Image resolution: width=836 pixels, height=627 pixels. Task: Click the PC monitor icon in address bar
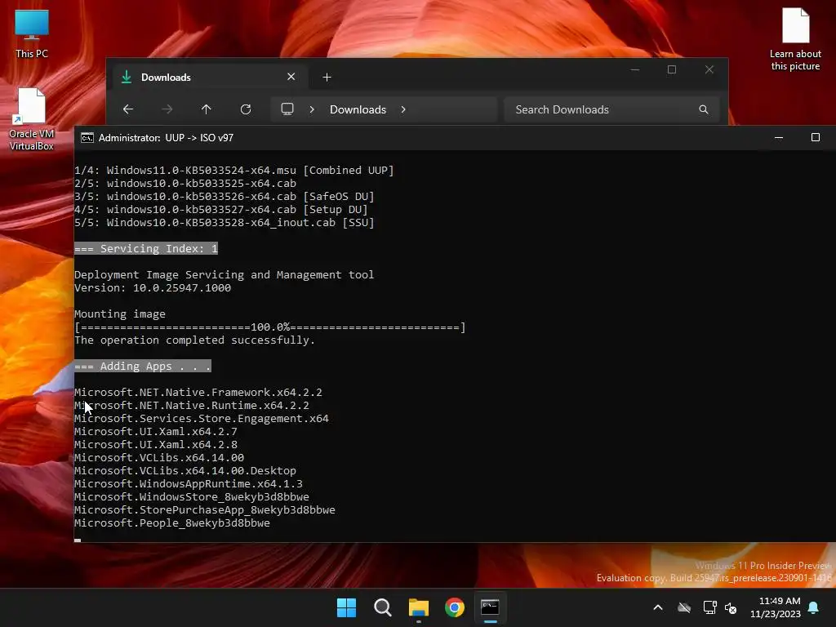tap(287, 109)
